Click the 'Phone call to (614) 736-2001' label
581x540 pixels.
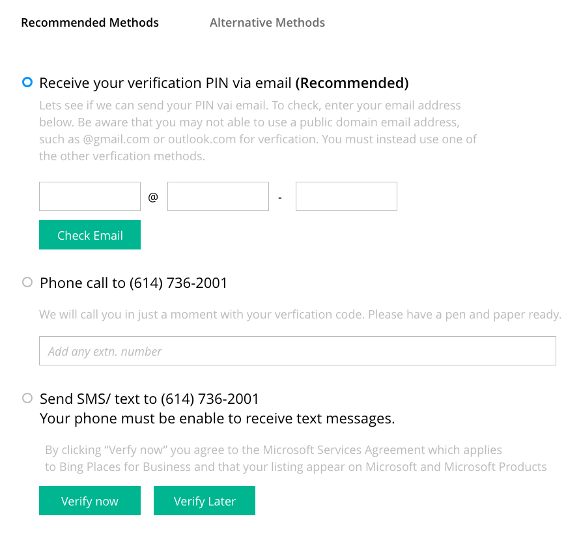coord(134,283)
